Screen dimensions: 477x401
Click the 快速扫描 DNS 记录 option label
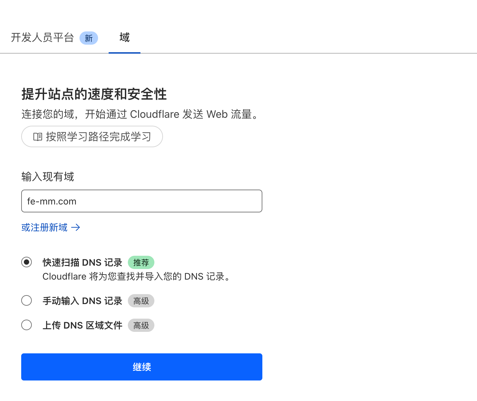(x=82, y=262)
